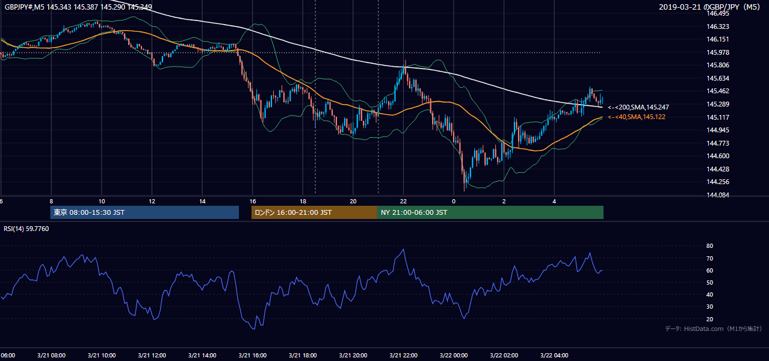This screenshot has height=361, width=769.
Task: Click the 3/21 08:00 bottom time label
Action: [51, 355]
